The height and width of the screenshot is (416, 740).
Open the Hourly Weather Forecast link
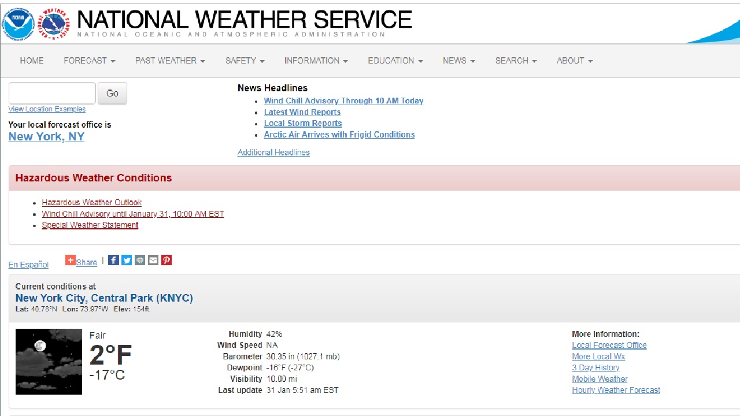(x=616, y=390)
